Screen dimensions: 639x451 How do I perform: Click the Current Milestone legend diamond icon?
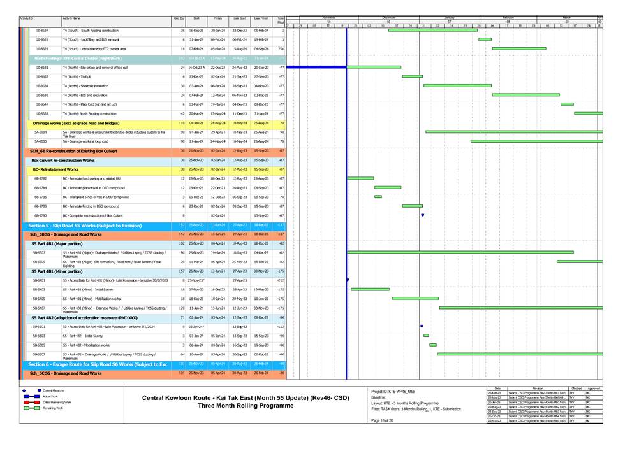tap(39, 390)
